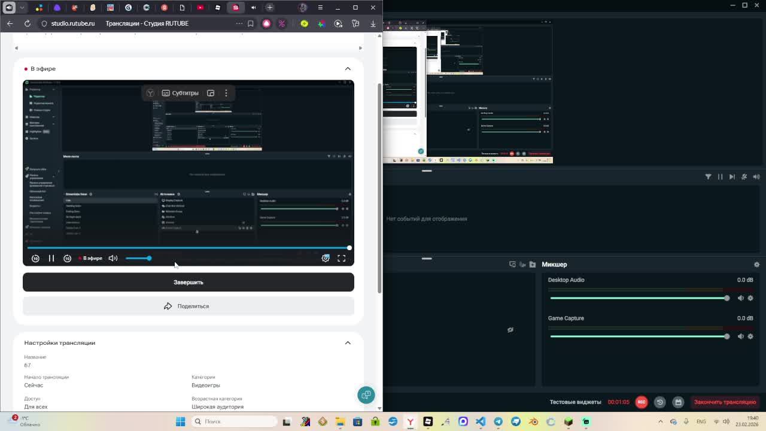Enter fullscreen in RUTUBE player
This screenshot has height=431, width=766.
[341, 258]
